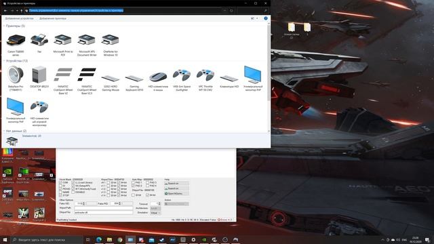Adjust the Fake VID spinner arrows
This screenshot has width=434, height=244.
(84, 203)
